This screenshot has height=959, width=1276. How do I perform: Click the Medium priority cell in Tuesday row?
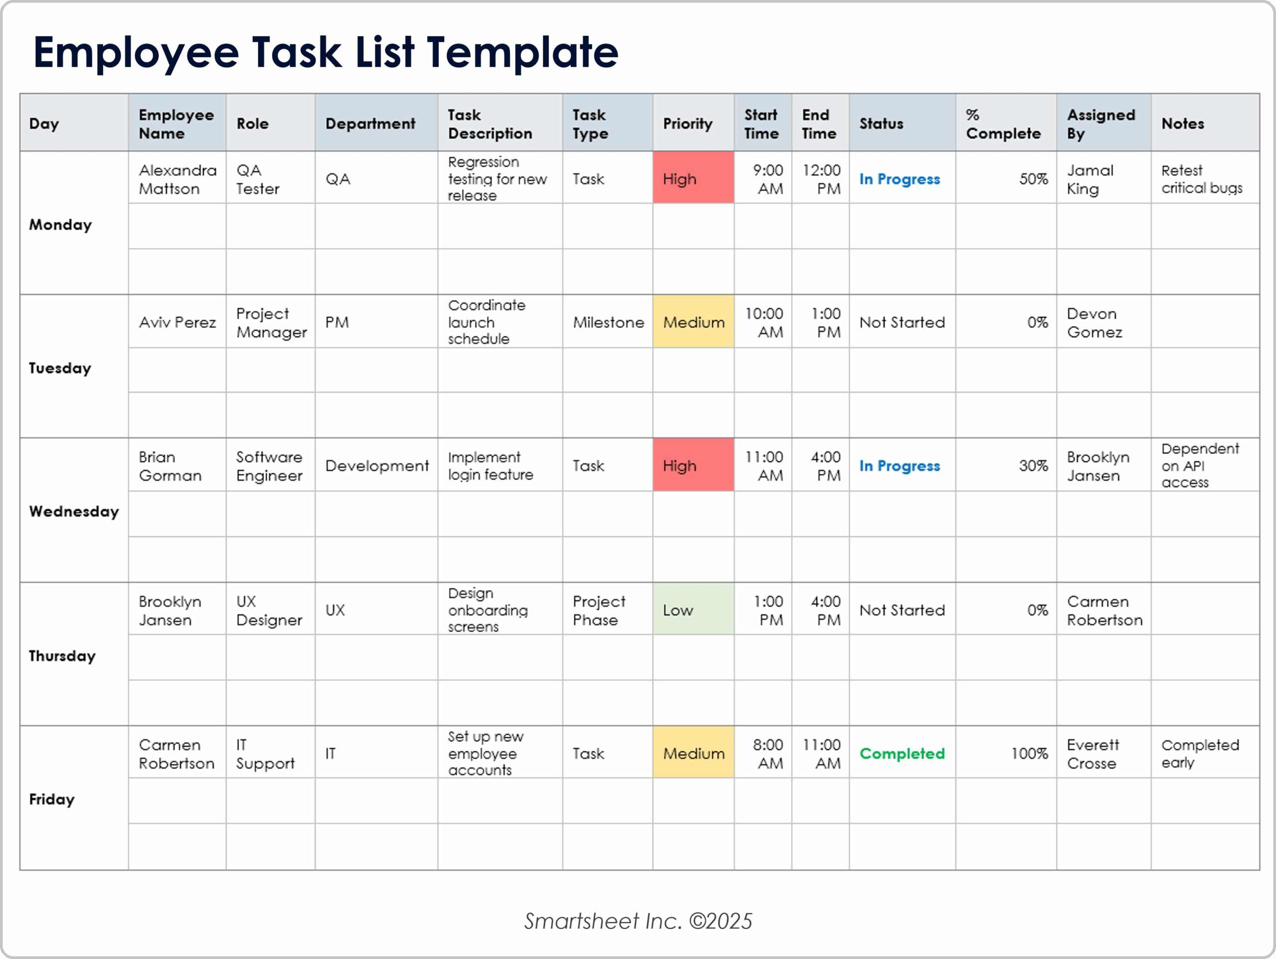point(693,322)
